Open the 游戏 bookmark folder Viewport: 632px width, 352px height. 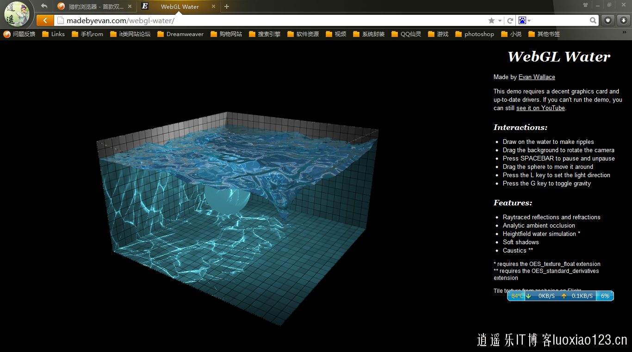point(438,34)
